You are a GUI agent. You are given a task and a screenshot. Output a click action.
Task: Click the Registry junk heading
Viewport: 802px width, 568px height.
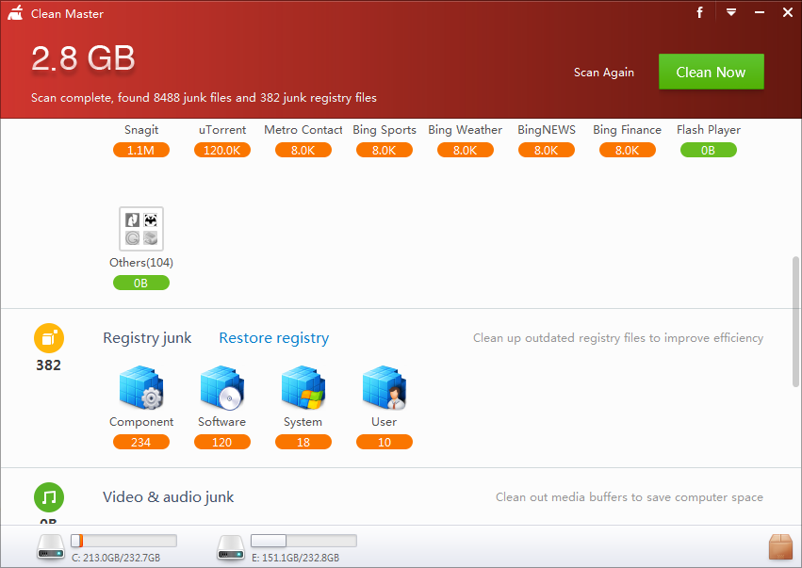click(147, 338)
